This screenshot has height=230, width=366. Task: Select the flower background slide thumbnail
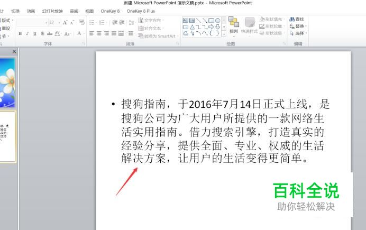[7, 82]
